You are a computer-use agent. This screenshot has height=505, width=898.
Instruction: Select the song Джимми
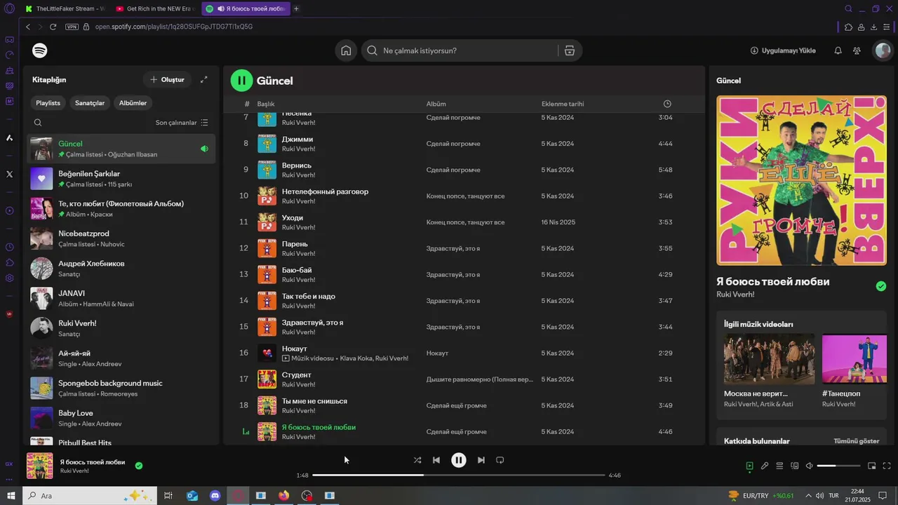click(297, 139)
